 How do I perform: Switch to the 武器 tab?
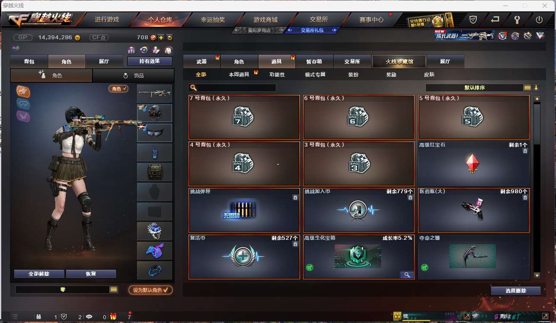[x=201, y=62]
